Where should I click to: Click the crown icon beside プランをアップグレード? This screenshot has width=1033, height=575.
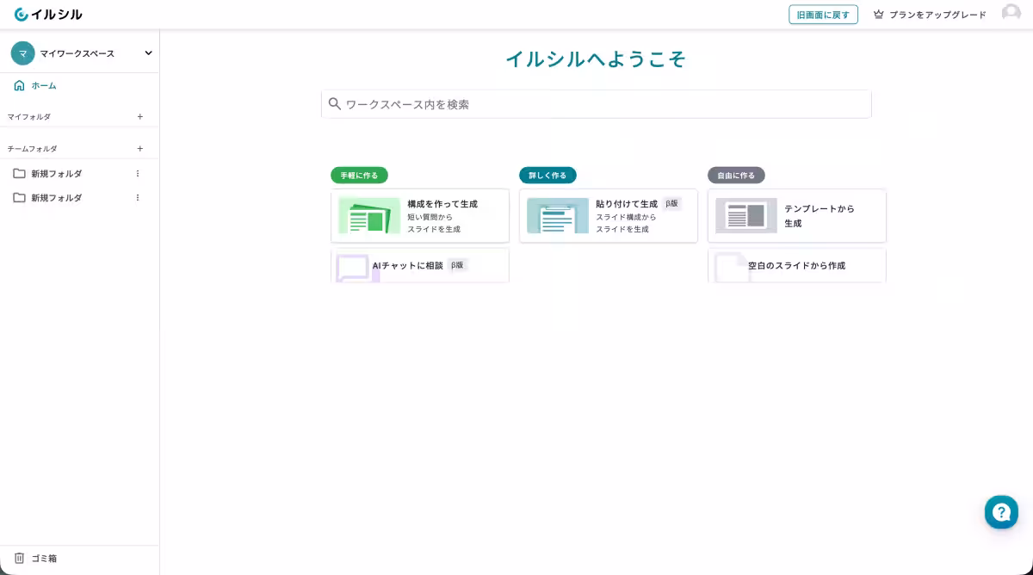coord(878,14)
